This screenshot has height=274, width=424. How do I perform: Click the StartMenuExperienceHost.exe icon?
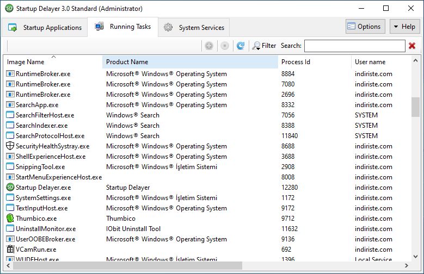[x=10, y=177]
